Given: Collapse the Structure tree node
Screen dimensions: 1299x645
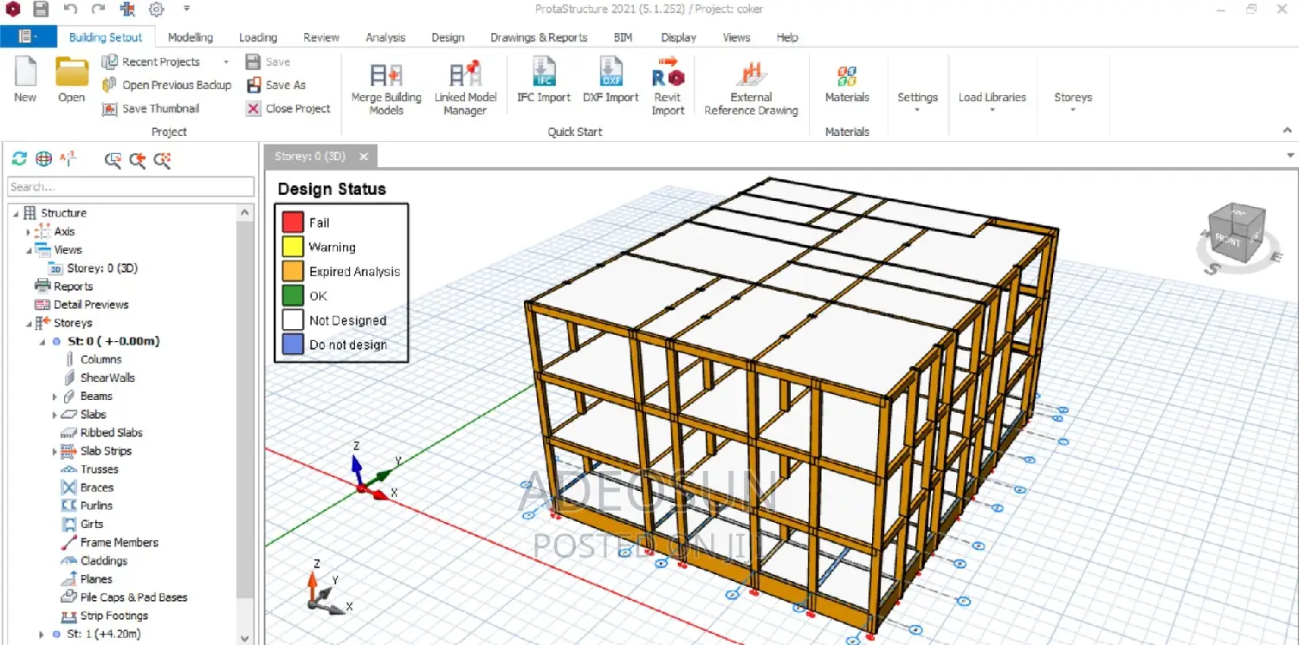Looking at the screenshot, I should tap(16, 213).
